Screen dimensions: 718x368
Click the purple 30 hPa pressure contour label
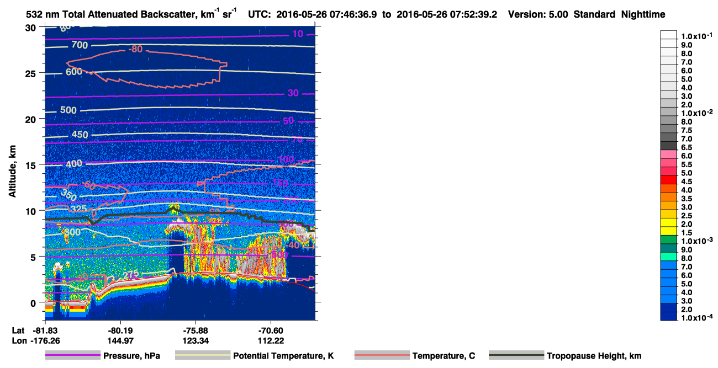click(x=293, y=93)
